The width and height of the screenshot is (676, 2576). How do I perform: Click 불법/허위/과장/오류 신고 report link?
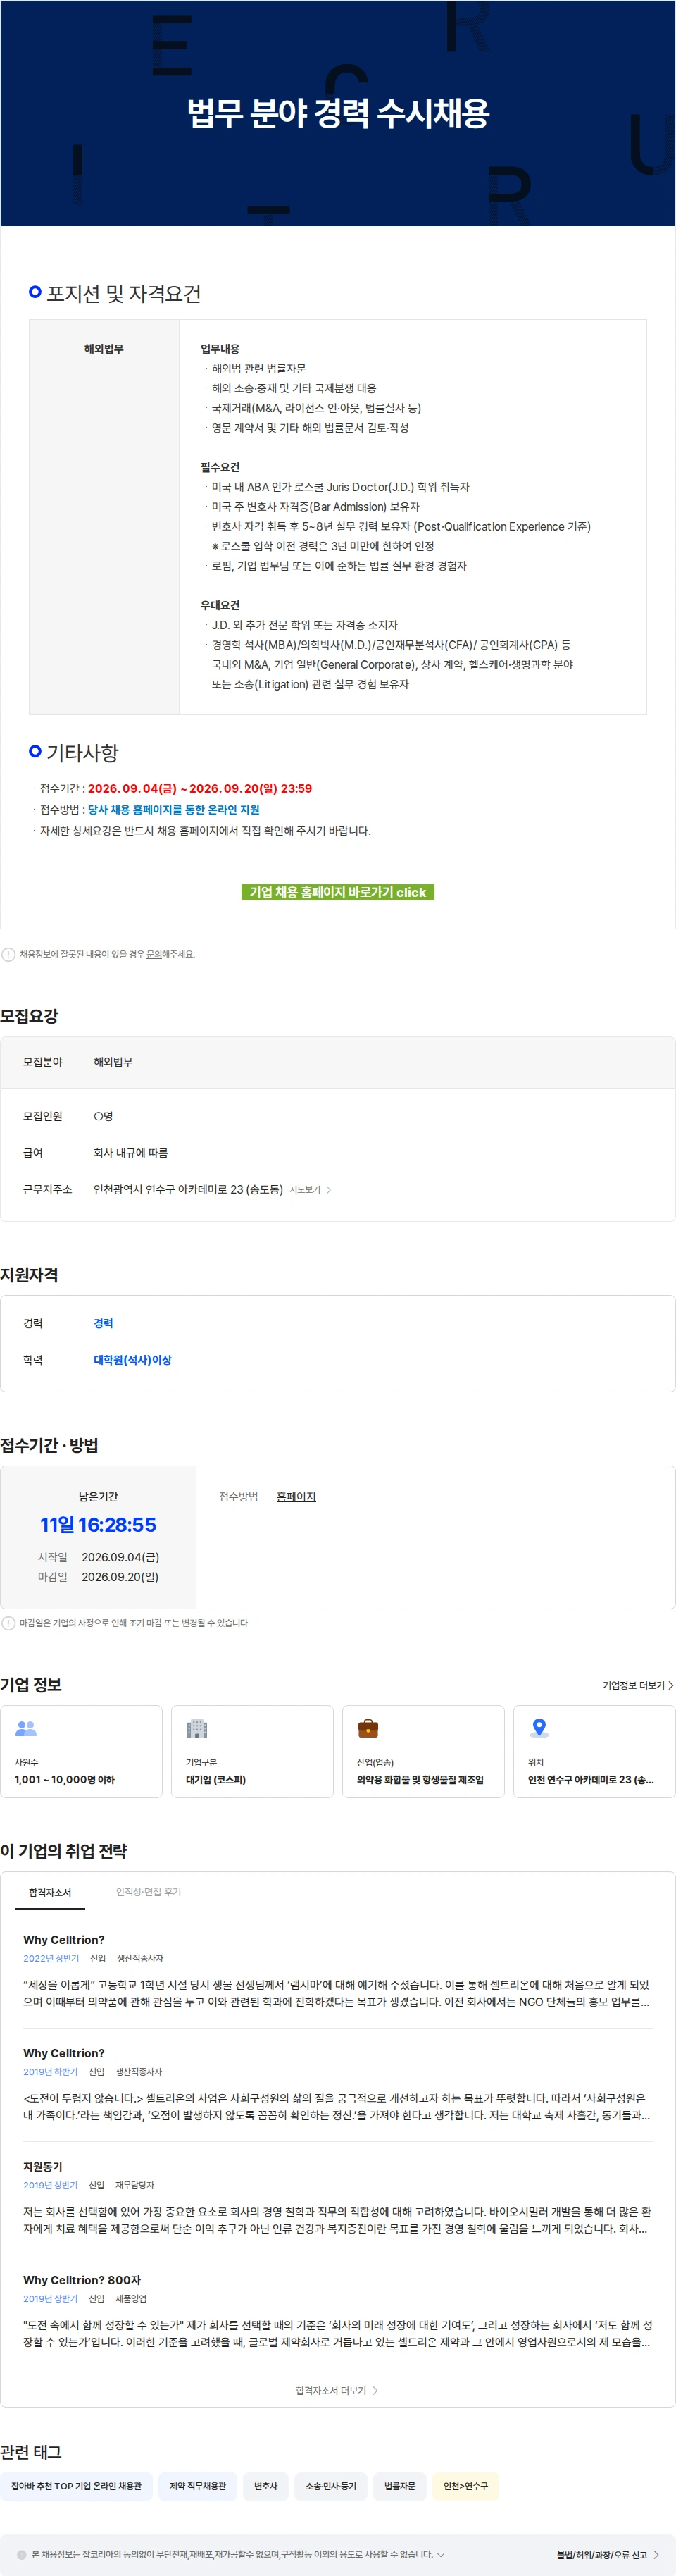pyautogui.click(x=608, y=2555)
